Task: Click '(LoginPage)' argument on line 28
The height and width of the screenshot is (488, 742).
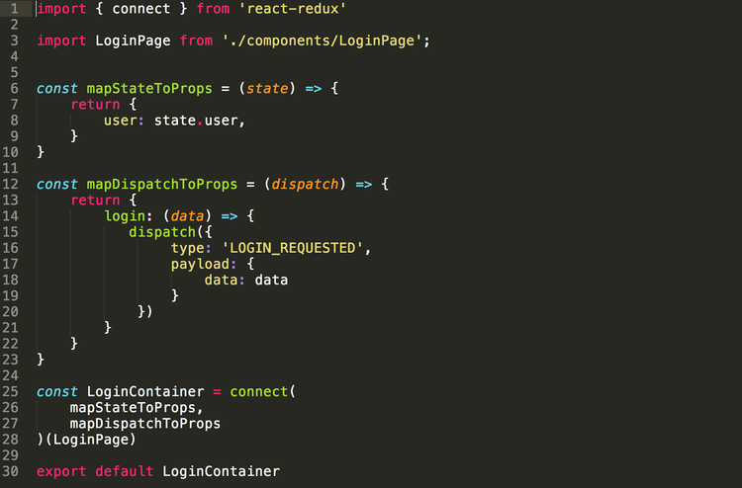Action: point(91,440)
